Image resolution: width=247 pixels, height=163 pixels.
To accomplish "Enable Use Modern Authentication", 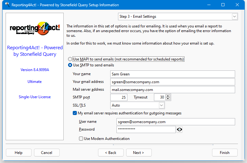I will (x=81, y=138).
